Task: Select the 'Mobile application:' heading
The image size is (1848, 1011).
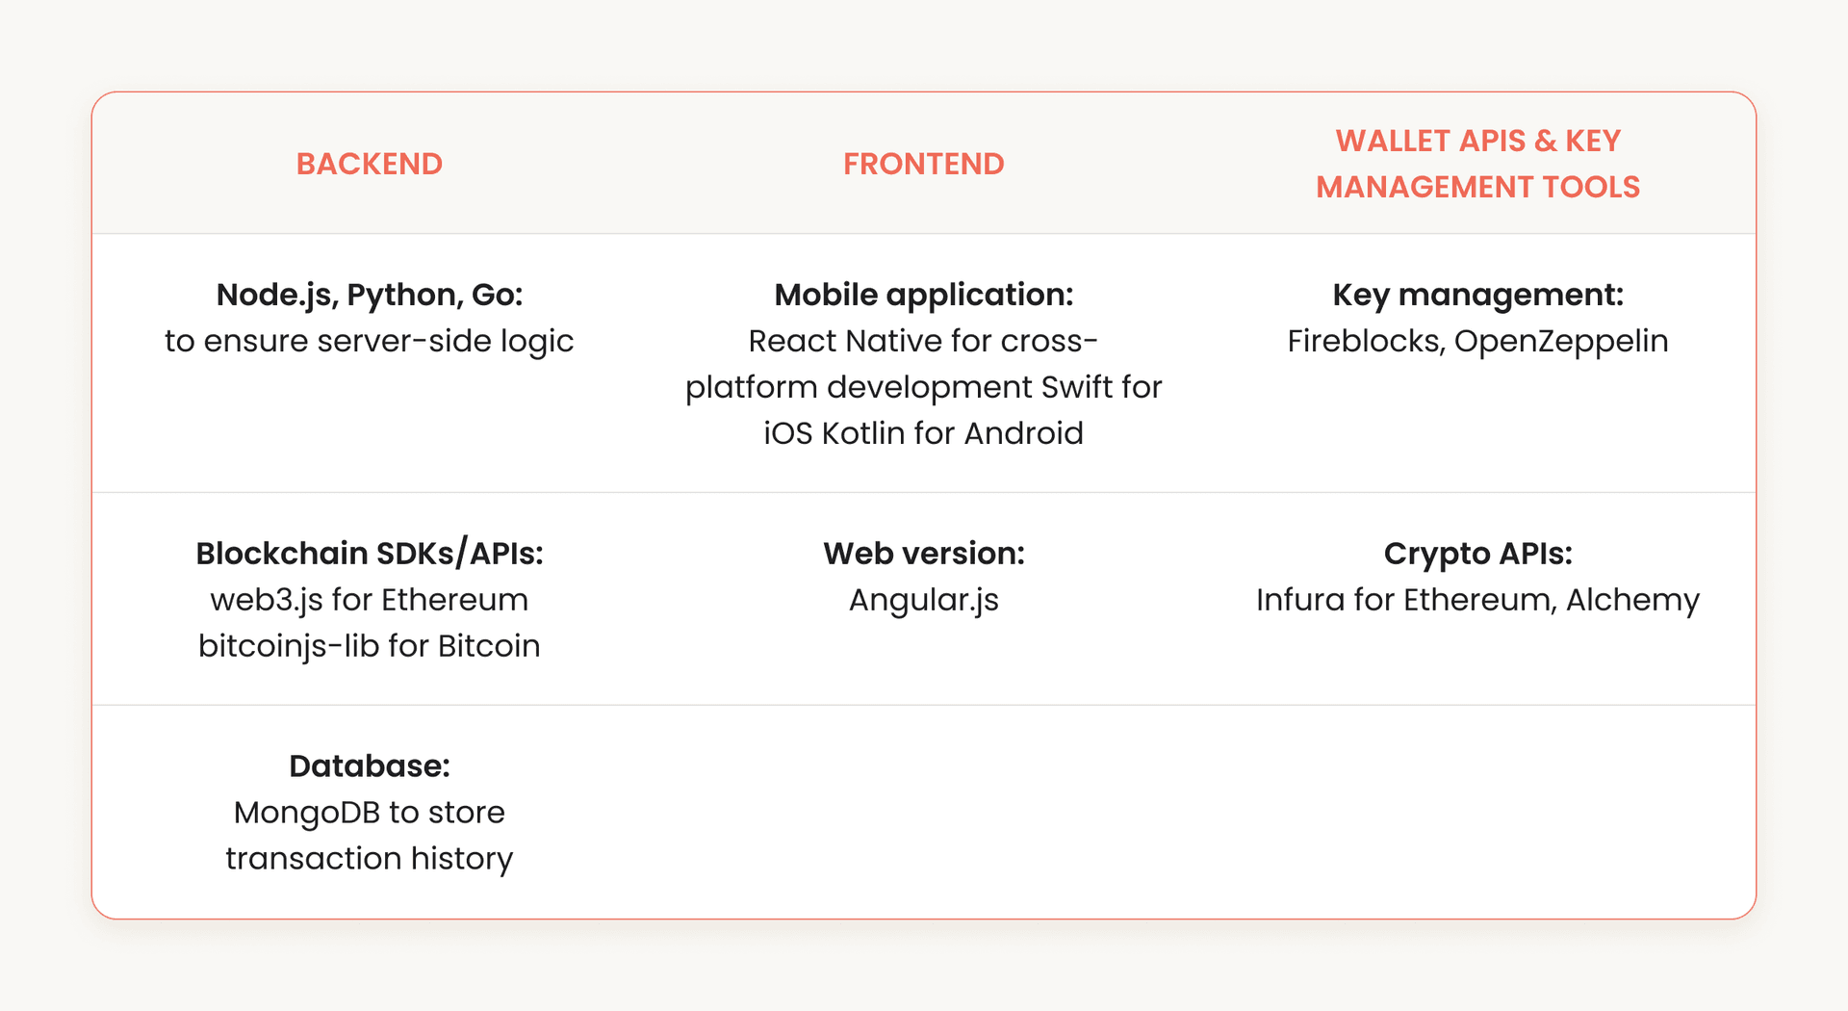Action: point(923,295)
